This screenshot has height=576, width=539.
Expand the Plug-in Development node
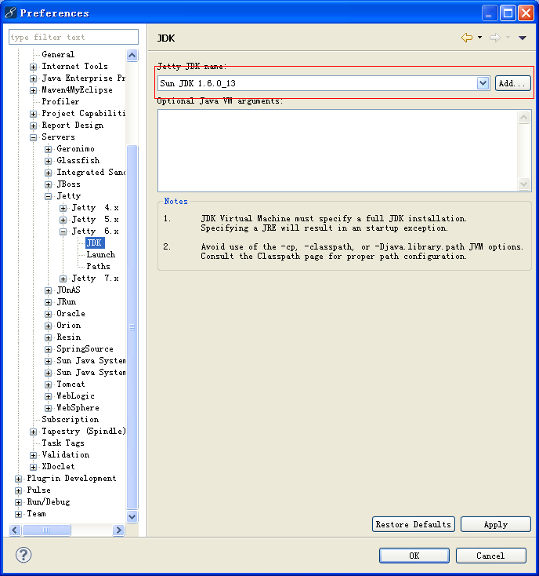click(x=18, y=479)
